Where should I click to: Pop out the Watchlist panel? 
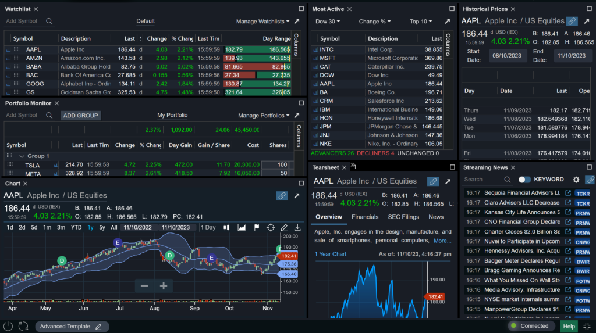(x=297, y=22)
